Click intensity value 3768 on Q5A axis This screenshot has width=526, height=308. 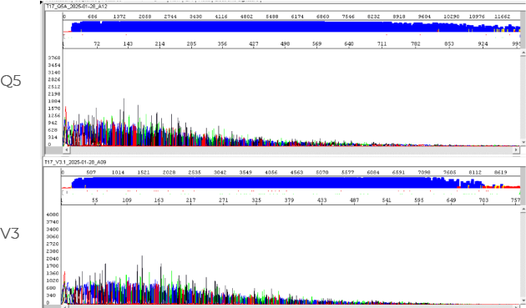[54, 58]
